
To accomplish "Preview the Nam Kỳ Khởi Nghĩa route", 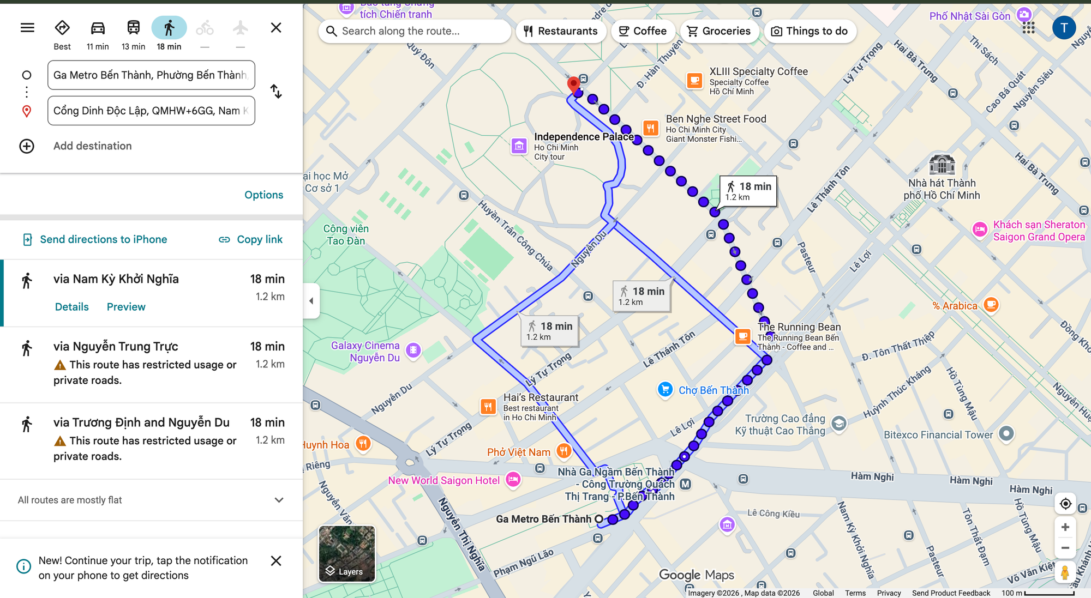I will coord(125,306).
